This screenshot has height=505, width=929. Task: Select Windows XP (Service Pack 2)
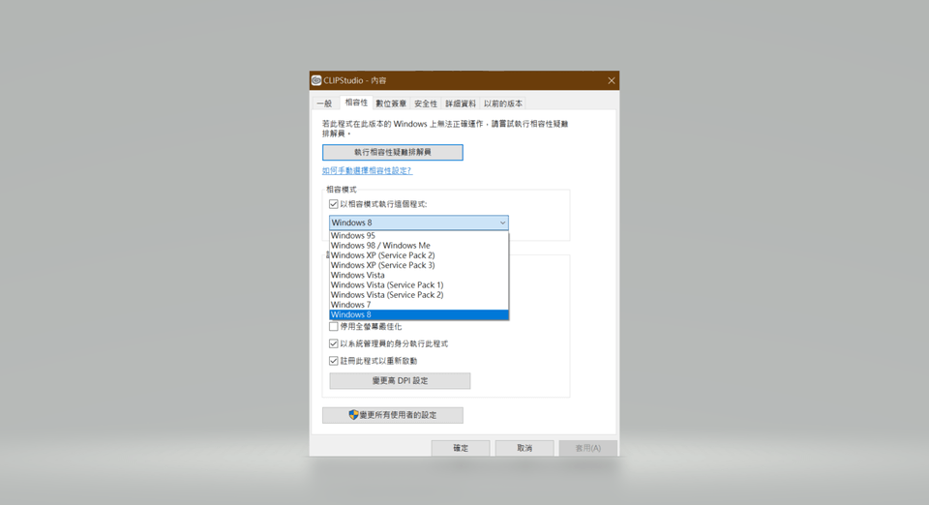click(x=419, y=255)
